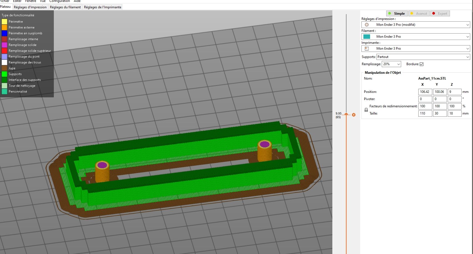Click the lock icon for scaling factors
Screen dimensions: 473x254
click(x=366, y=110)
